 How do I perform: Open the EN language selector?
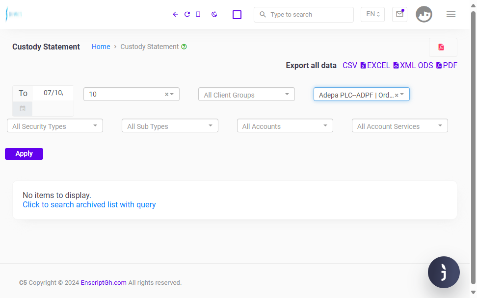(x=372, y=14)
